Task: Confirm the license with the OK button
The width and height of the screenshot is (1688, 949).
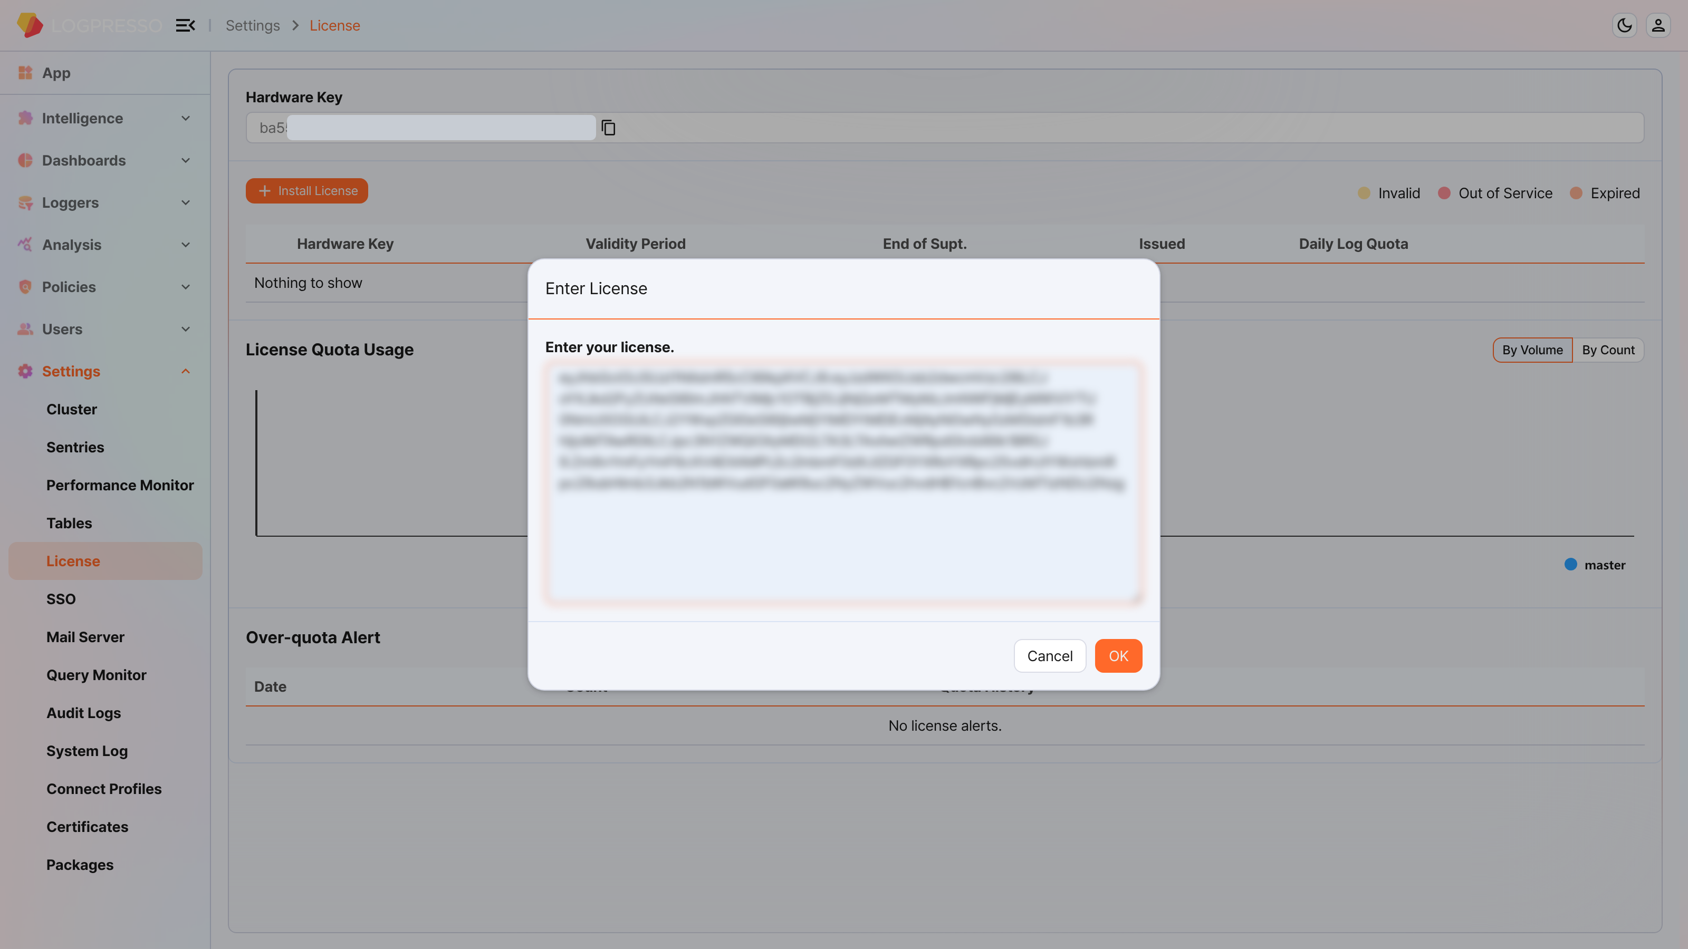Action: pos(1118,656)
